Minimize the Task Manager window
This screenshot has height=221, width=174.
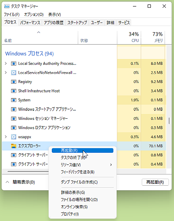135,6
